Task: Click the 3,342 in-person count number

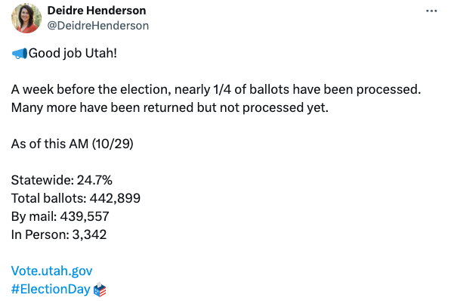Action: point(89,234)
